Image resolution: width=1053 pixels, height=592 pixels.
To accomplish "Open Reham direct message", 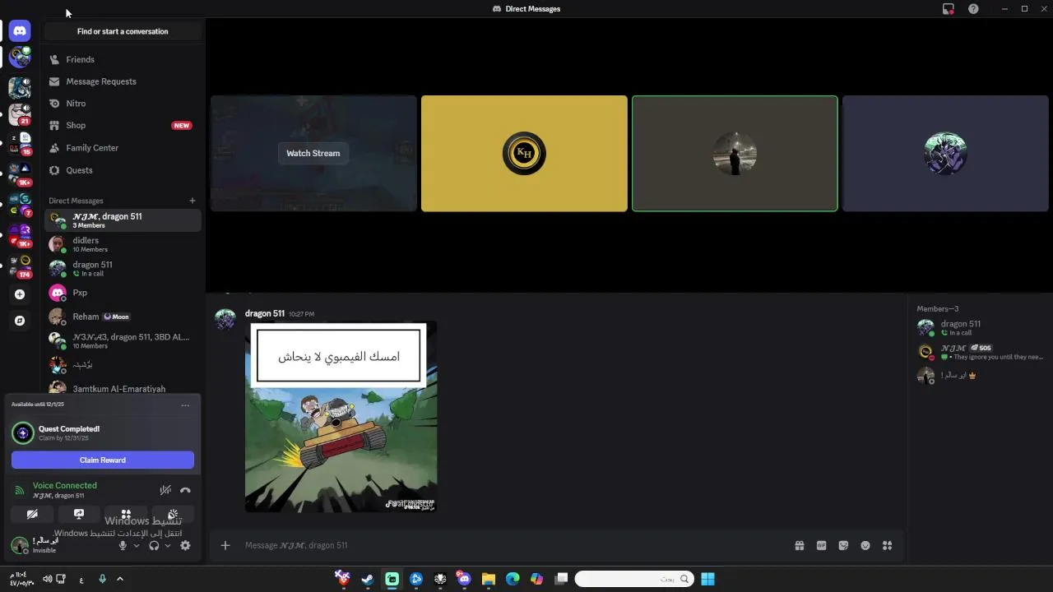I will pyautogui.click(x=123, y=317).
